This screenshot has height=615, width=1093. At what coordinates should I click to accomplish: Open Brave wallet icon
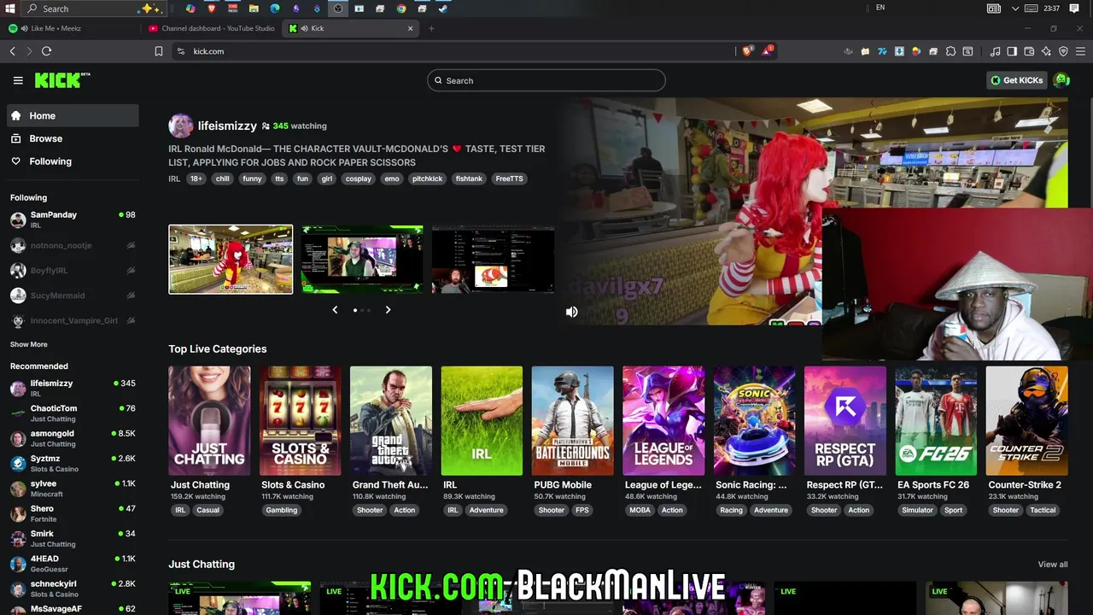[1029, 51]
